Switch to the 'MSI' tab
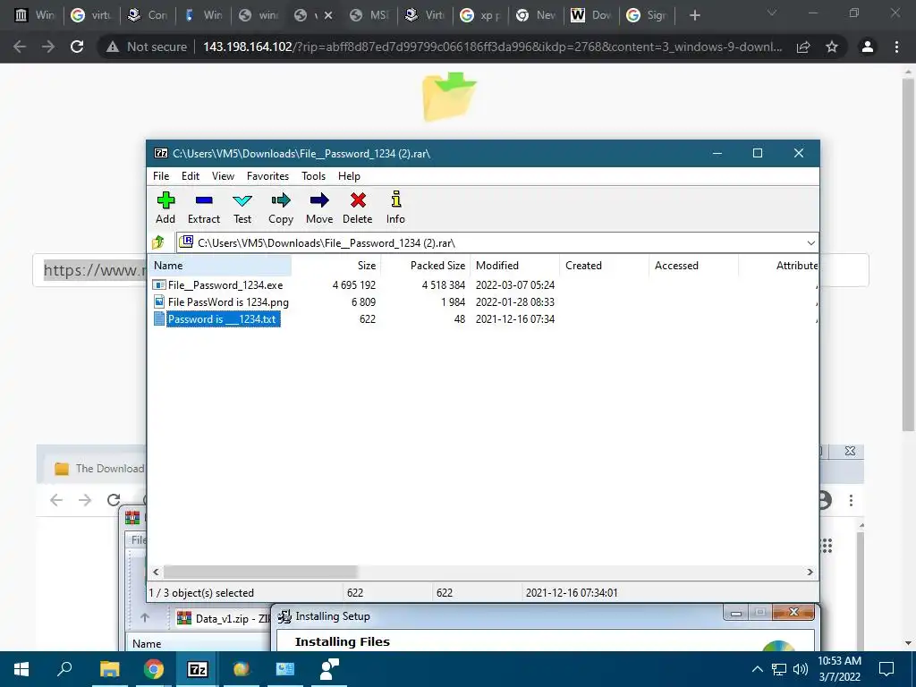Image resolution: width=916 pixels, height=687 pixels. pyautogui.click(x=369, y=15)
